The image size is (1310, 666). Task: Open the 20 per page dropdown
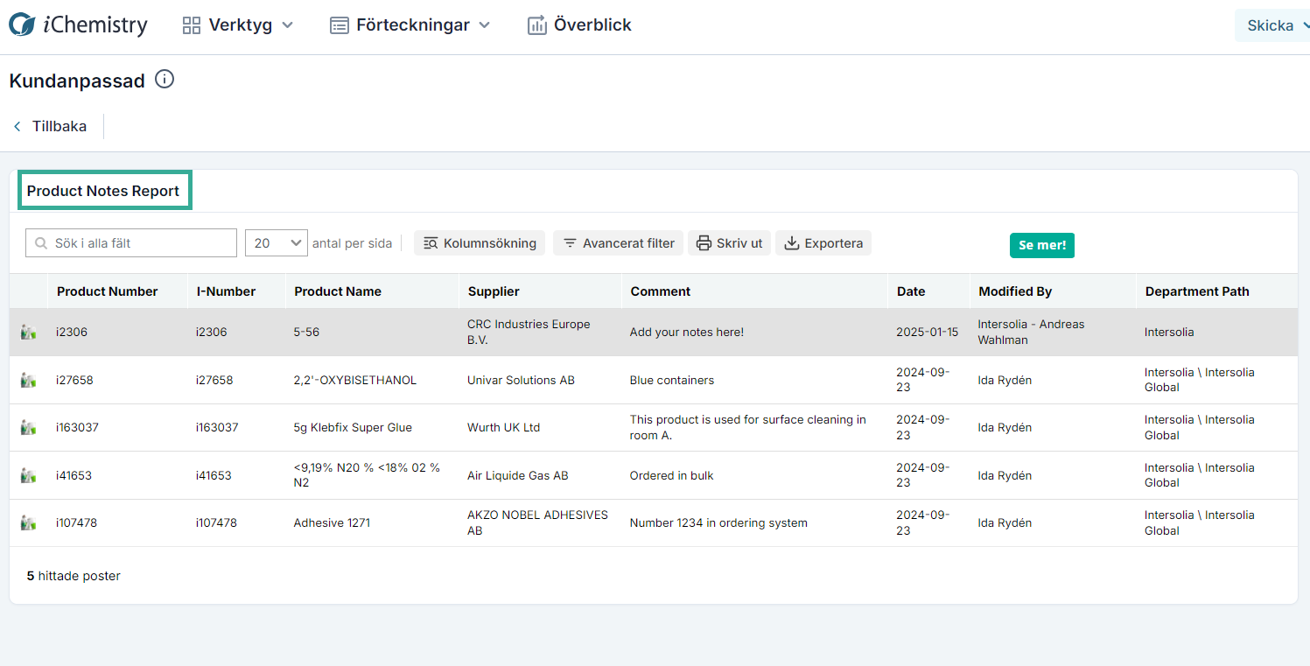[277, 243]
